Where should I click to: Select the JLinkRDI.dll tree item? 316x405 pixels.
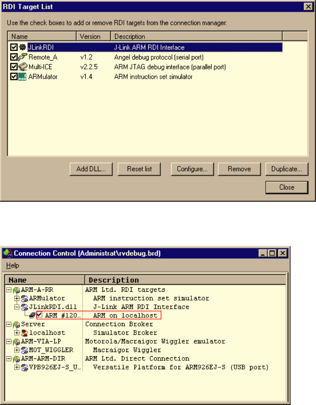53,307
